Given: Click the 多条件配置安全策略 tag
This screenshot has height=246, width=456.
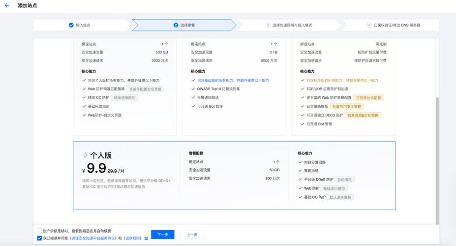Looking at the screenshot, I should click(146, 89).
